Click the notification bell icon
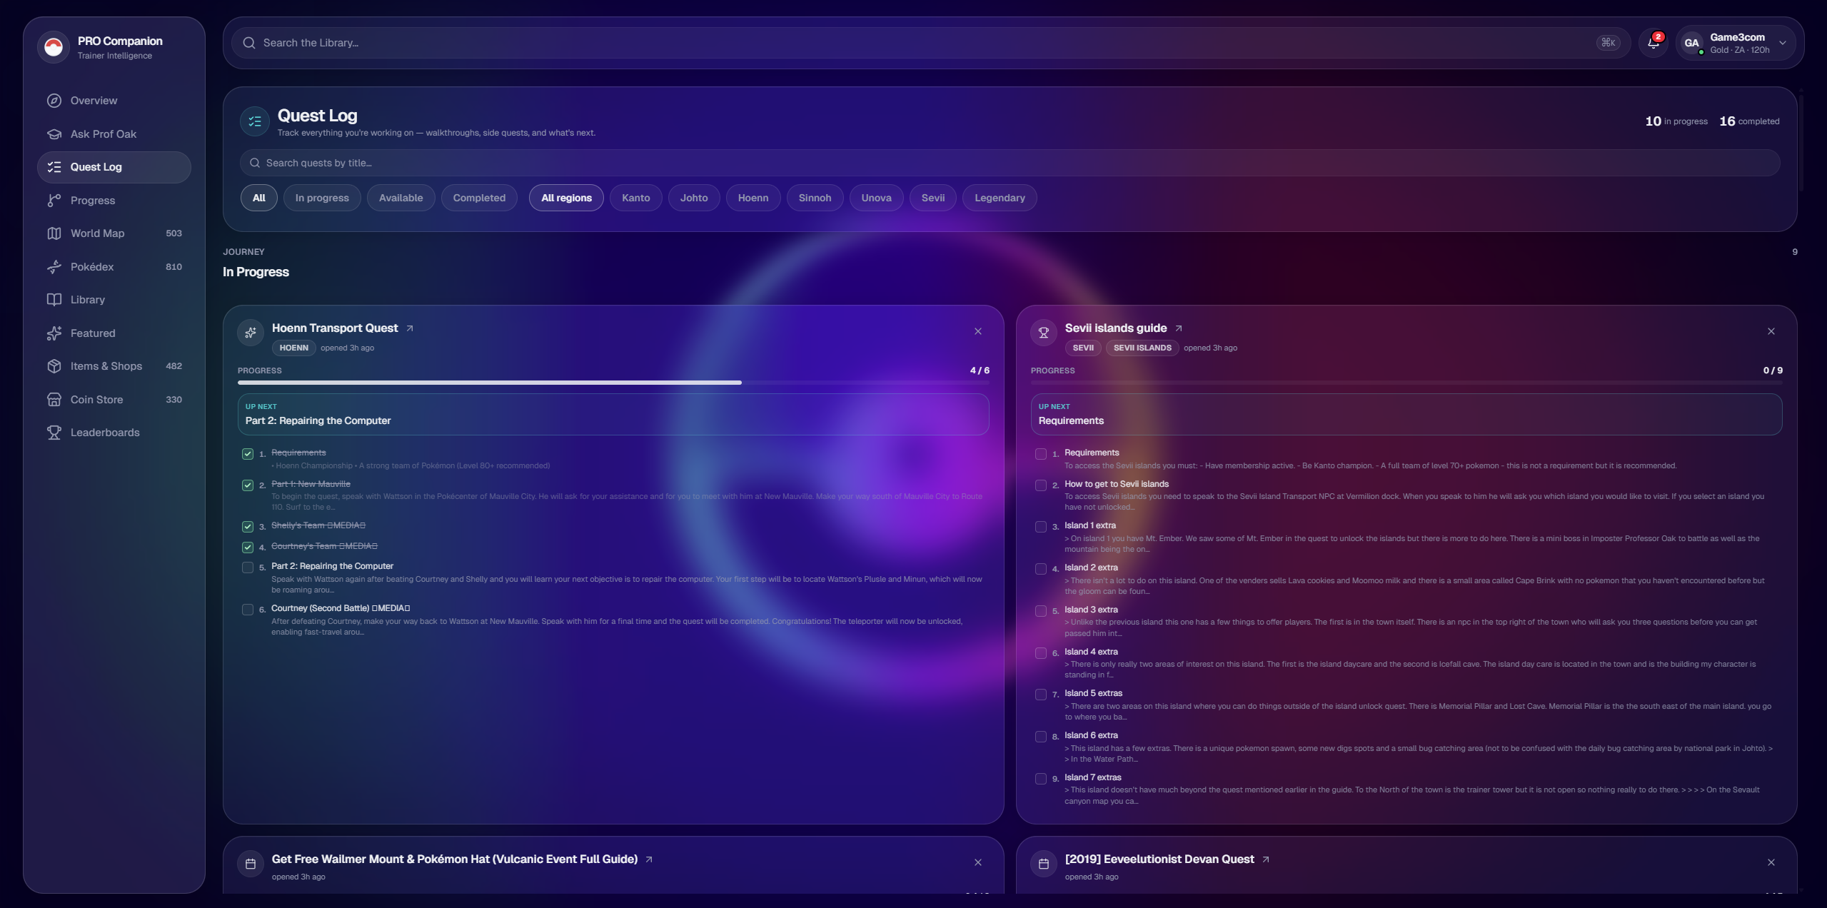This screenshot has height=908, width=1827. tap(1652, 43)
